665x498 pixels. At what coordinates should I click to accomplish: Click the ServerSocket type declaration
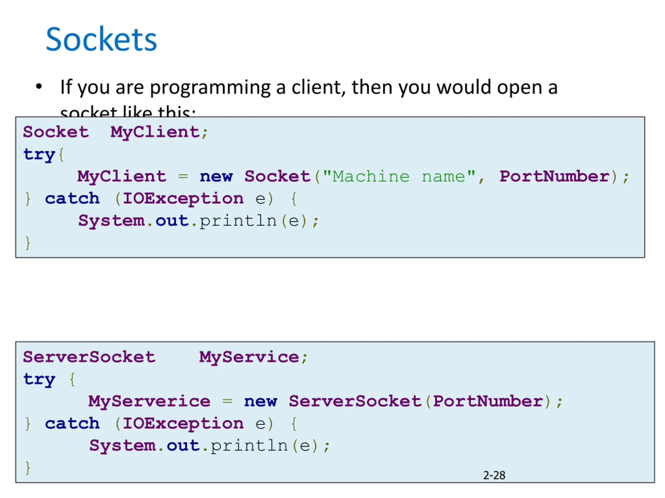pyautogui.click(x=89, y=357)
